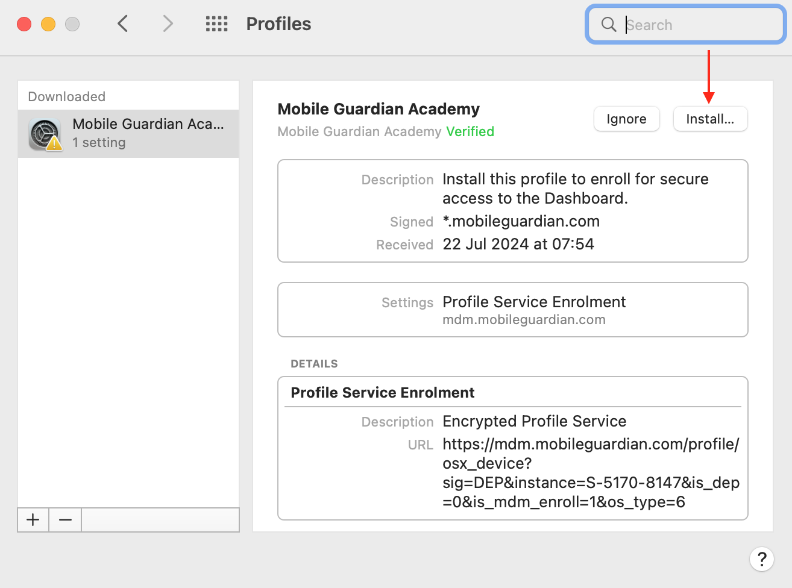The width and height of the screenshot is (792, 588).
Task: Add a profile with plus button
Action: (33, 519)
